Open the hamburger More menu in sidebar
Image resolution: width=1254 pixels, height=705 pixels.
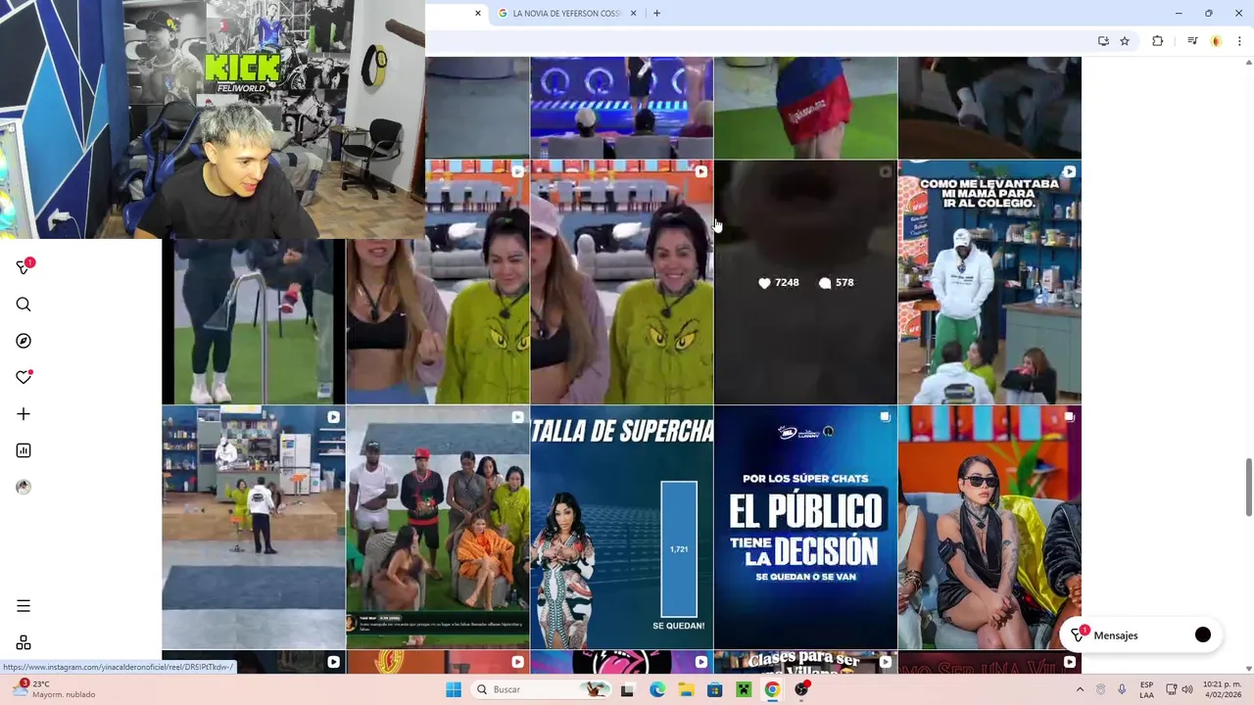[24, 606]
